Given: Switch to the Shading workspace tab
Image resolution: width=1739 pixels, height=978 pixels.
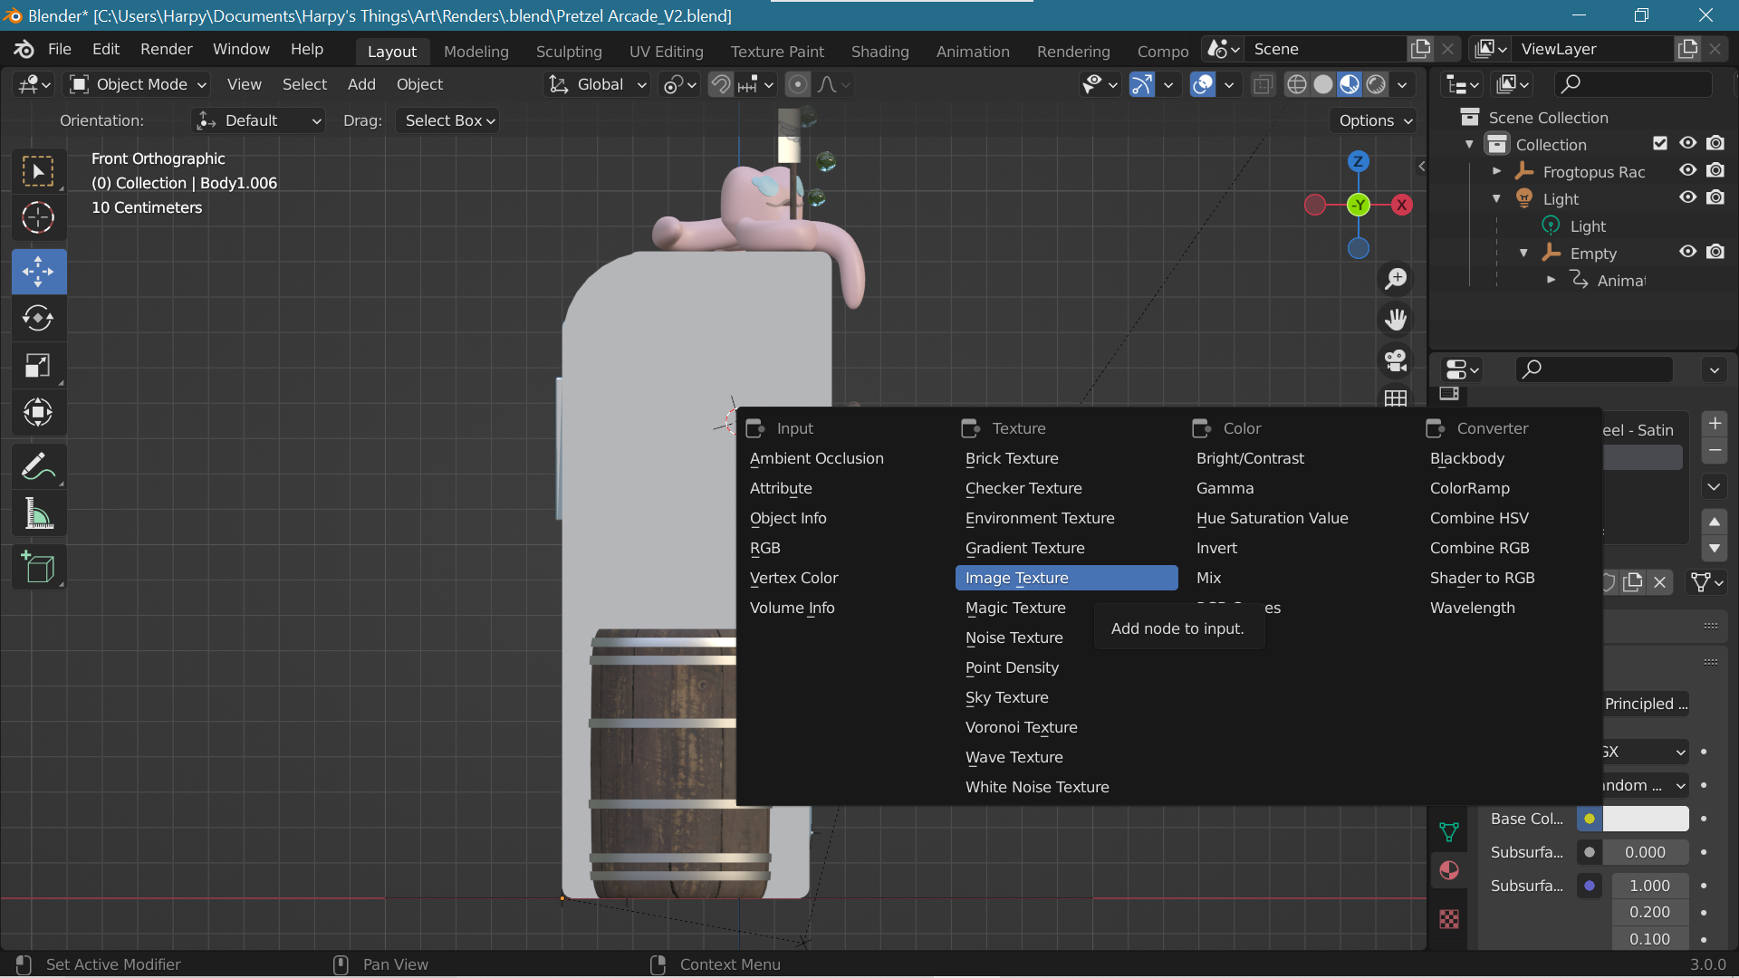Looking at the screenshot, I should click(x=879, y=52).
